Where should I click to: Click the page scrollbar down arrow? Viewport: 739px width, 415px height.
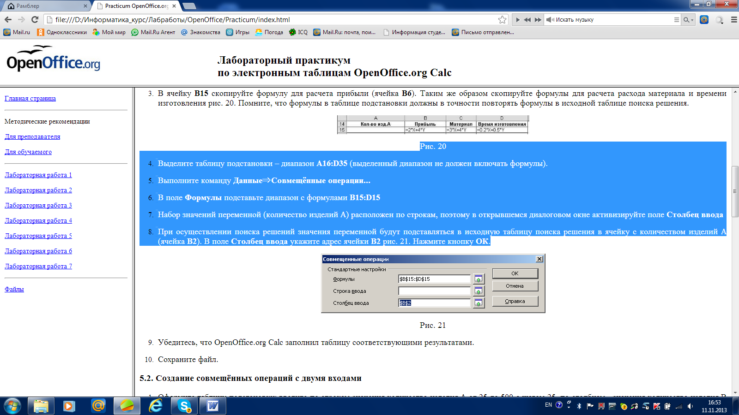point(734,393)
